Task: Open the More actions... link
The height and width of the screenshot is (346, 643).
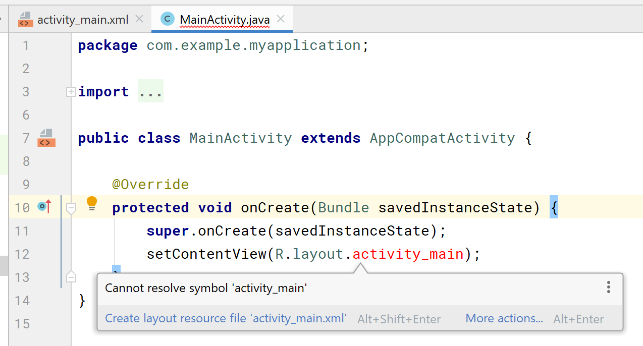Action: click(x=504, y=318)
